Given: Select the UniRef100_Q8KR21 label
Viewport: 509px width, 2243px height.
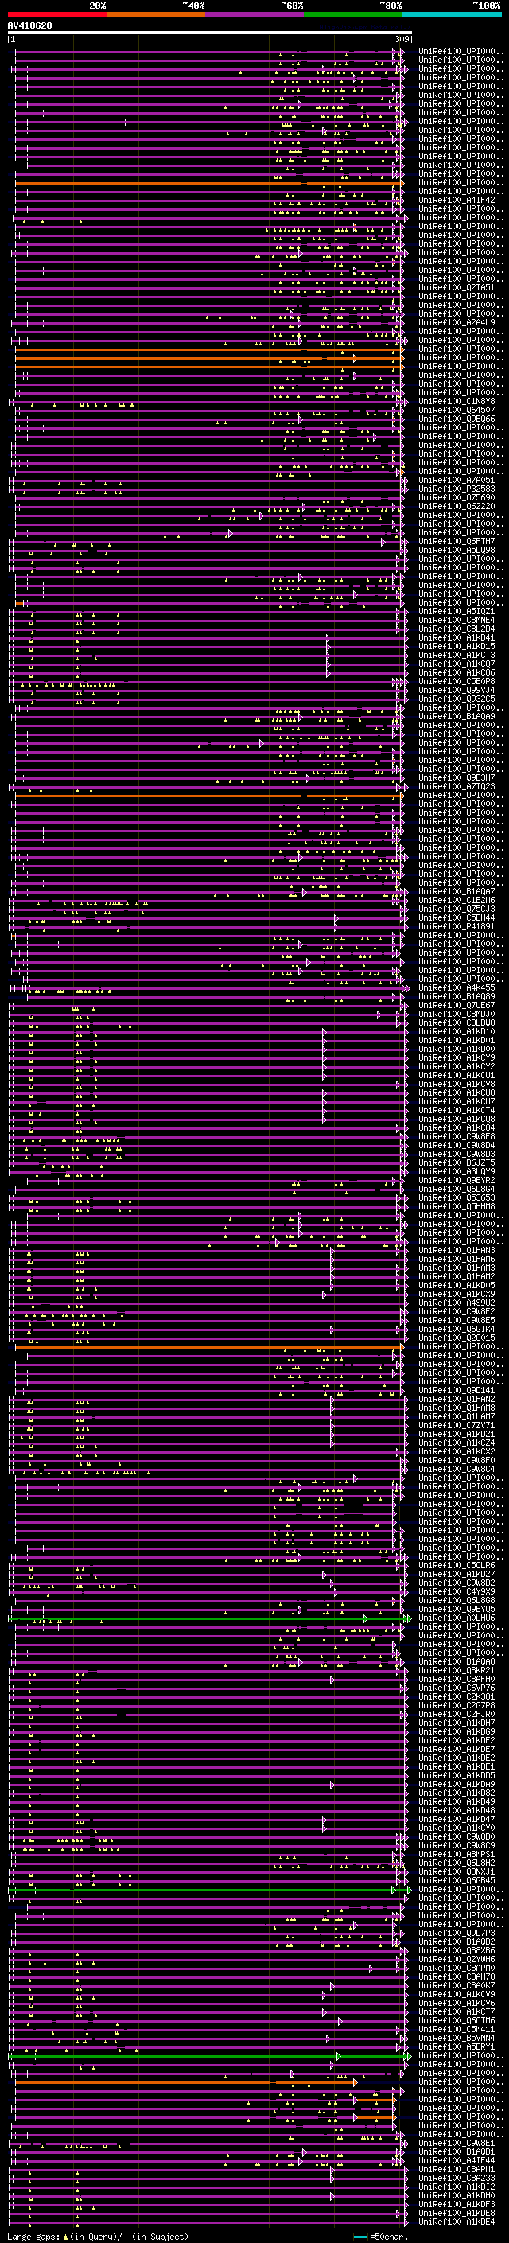Looking at the screenshot, I should point(457,1670).
